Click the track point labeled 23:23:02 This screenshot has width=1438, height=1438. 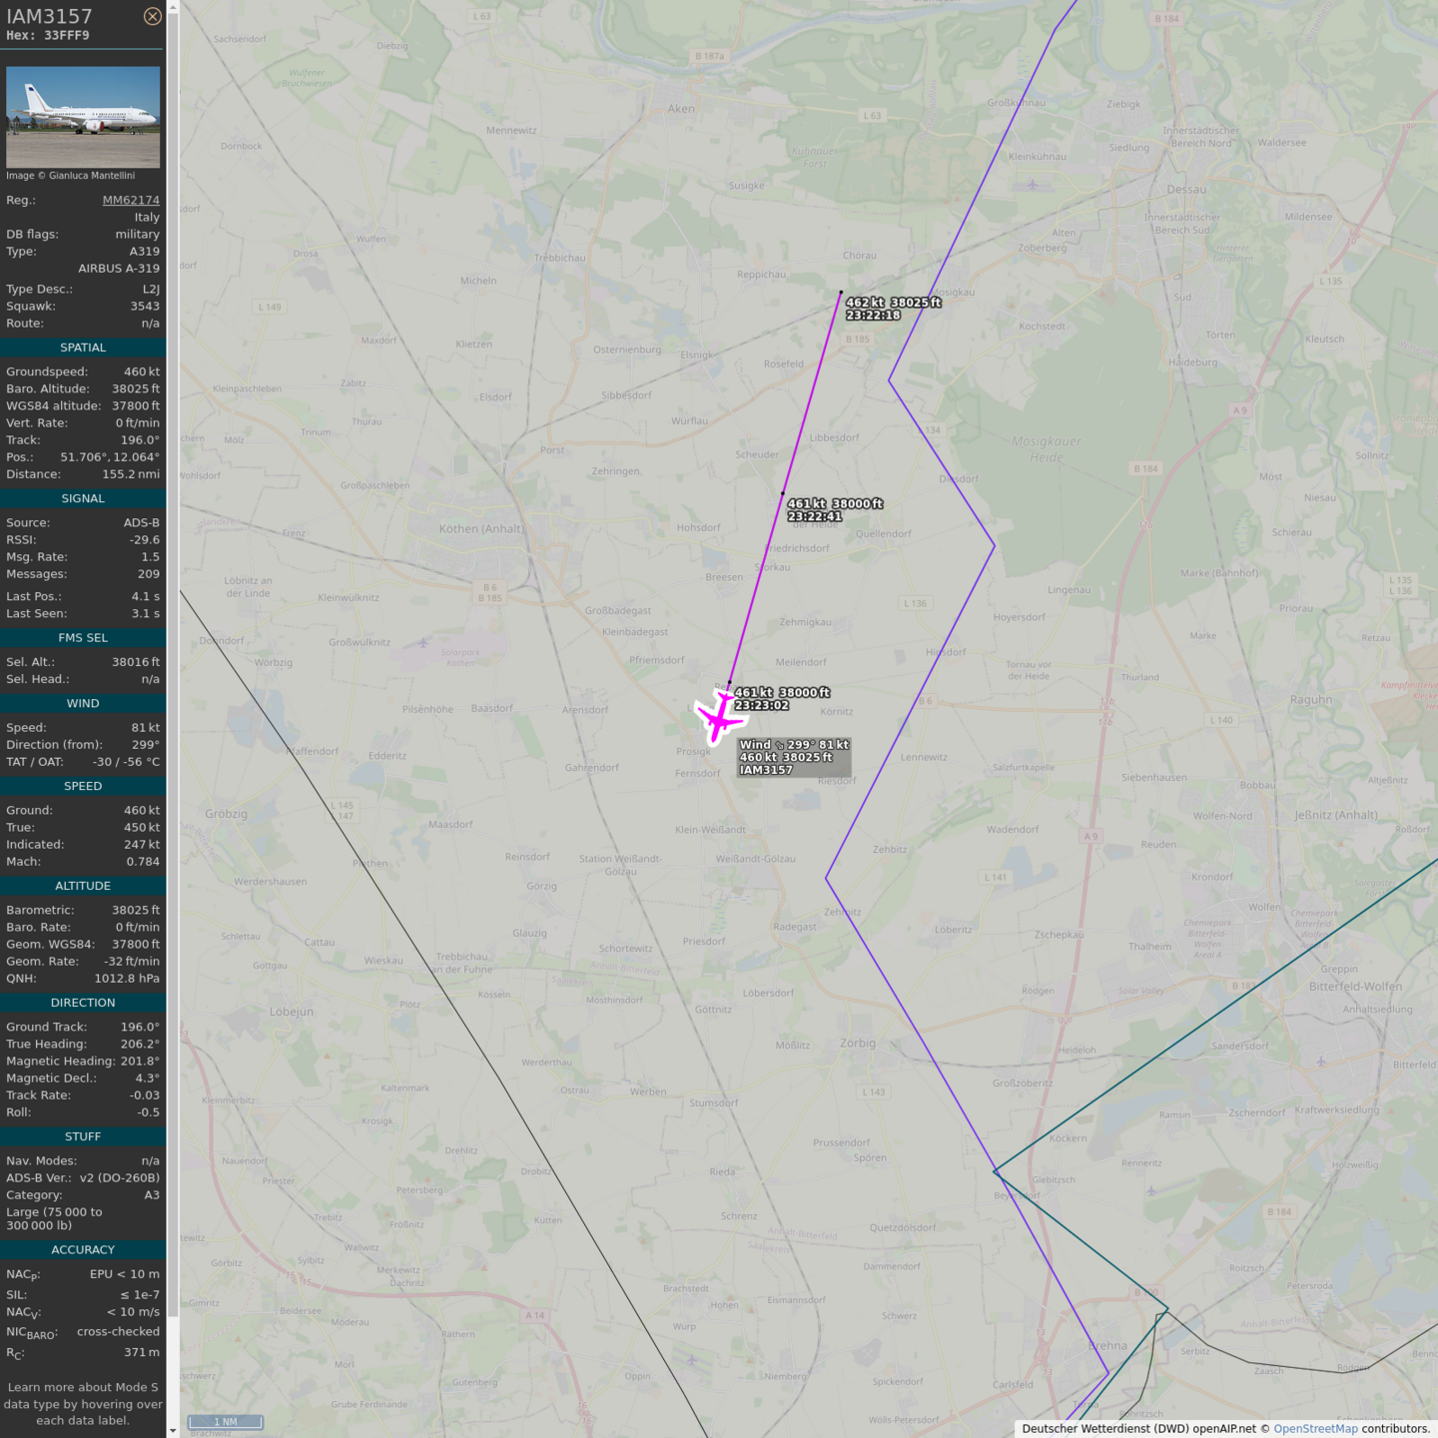(x=730, y=683)
